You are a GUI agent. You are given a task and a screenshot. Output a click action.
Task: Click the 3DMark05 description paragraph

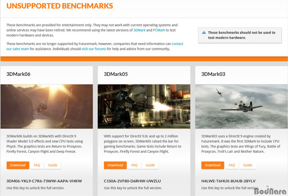pos(143,144)
